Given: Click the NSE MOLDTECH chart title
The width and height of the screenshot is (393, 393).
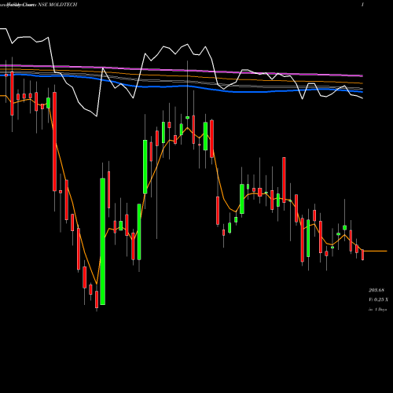Looking at the screenshot, I should coord(57,5).
